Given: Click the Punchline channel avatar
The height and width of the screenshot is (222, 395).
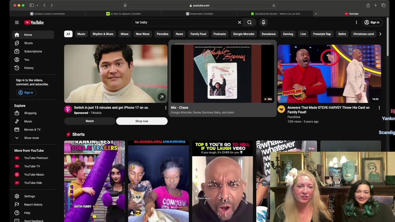Looking at the screenshot, I should tap(281, 109).
